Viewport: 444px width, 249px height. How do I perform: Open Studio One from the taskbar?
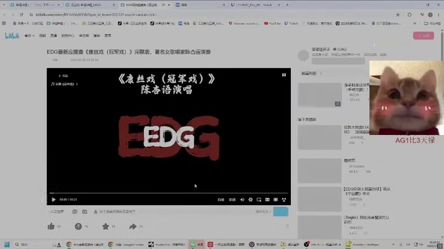(167, 245)
